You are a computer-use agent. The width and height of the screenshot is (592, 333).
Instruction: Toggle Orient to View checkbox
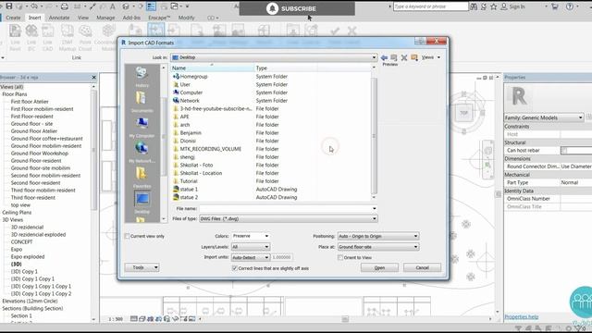point(340,257)
